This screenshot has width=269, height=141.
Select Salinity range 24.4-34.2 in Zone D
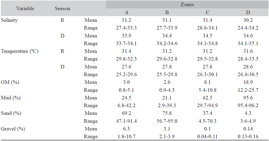point(248,28)
